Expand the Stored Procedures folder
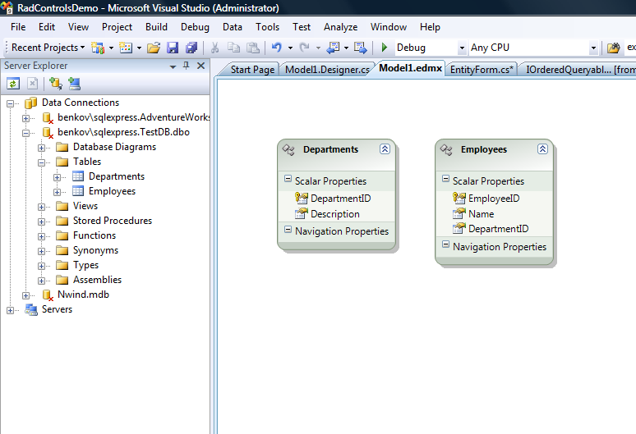This screenshot has width=636, height=434. tap(41, 222)
